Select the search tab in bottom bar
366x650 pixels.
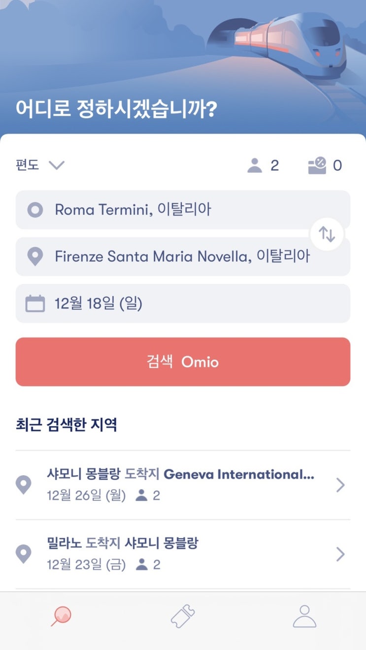[x=61, y=616]
